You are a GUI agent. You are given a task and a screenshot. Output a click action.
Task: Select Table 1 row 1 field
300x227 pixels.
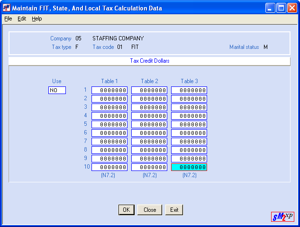pyautogui.click(x=109, y=90)
